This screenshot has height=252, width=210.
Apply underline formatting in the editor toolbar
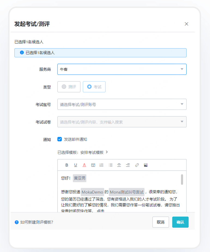75,165
